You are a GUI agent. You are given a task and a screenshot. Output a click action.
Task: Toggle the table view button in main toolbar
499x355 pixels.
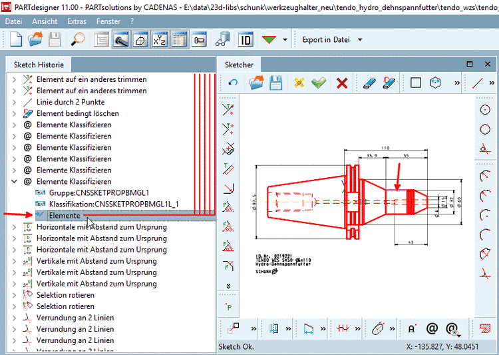pyautogui.click(x=179, y=40)
